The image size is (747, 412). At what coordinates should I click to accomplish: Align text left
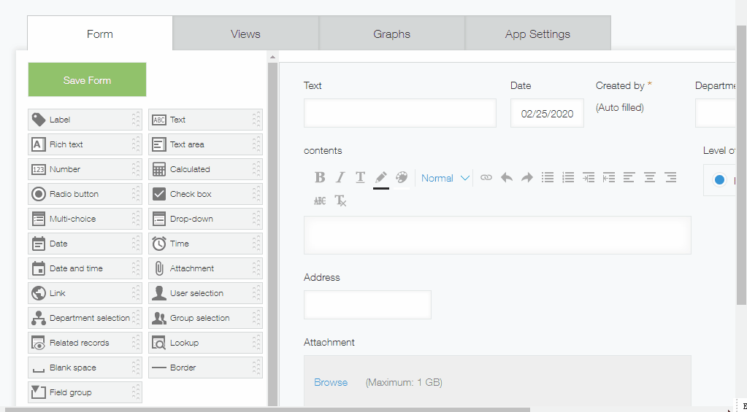tap(629, 178)
